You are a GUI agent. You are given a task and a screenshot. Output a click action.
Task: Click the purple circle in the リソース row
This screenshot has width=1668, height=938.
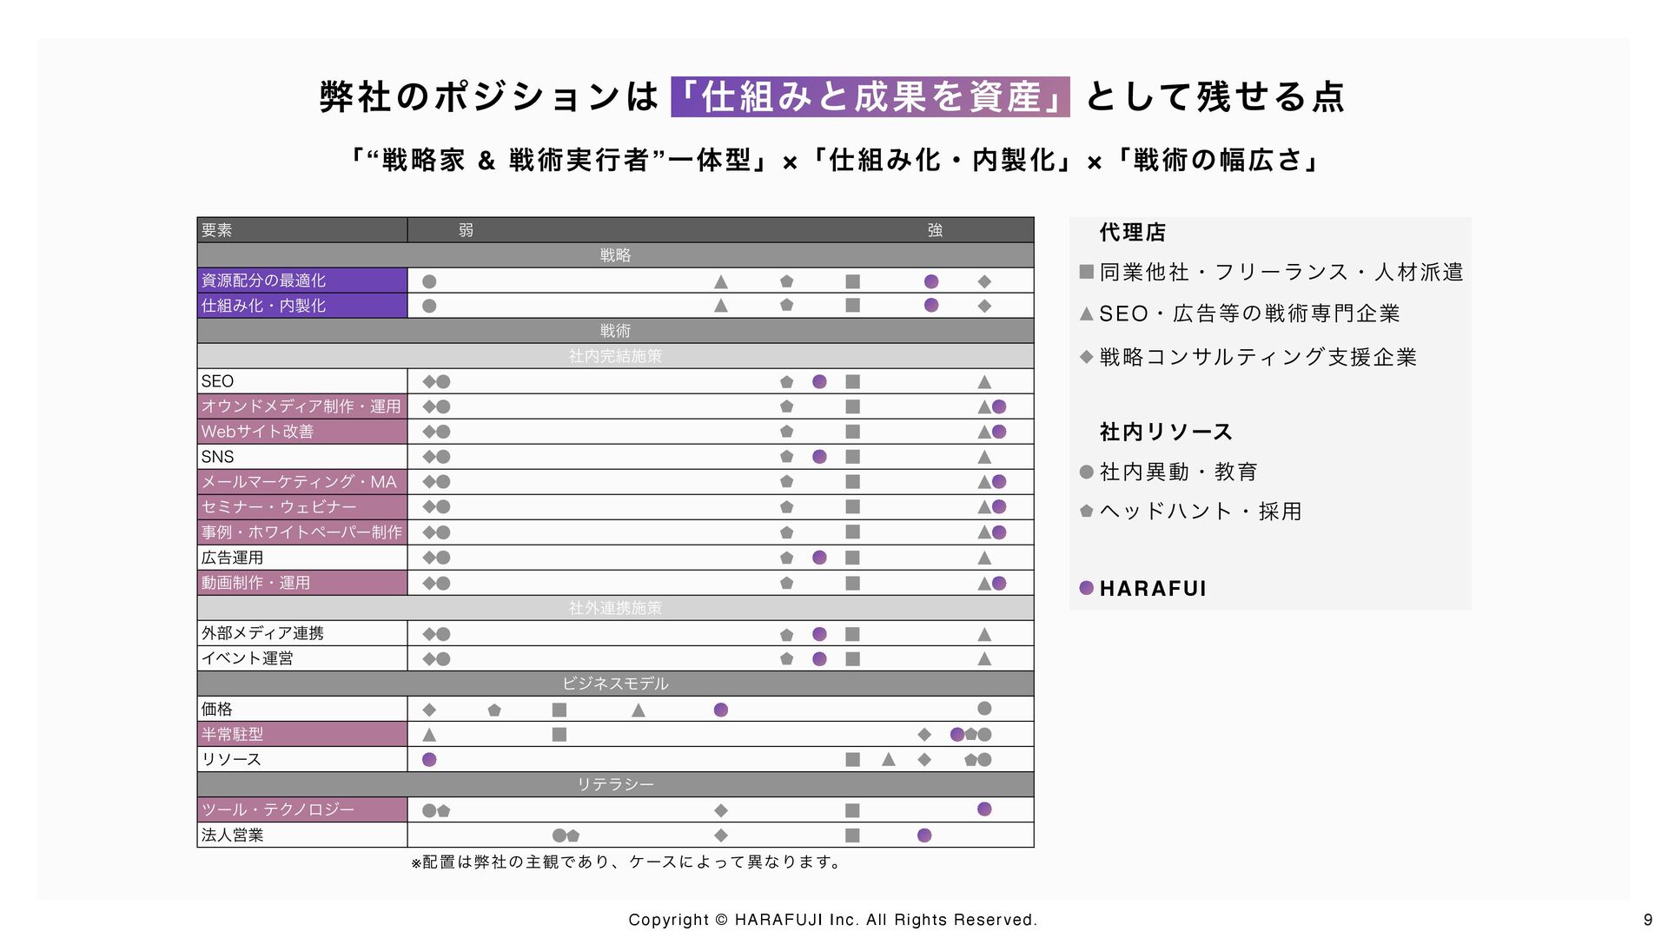click(429, 760)
